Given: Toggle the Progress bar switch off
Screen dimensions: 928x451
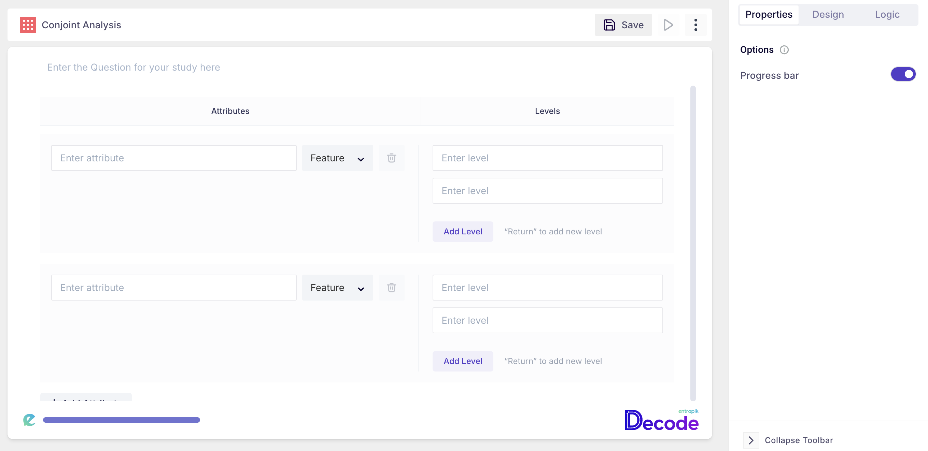Looking at the screenshot, I should 903,74.
